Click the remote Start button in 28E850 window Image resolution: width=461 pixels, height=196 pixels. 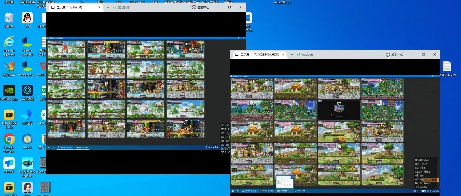[x=49, y=147]
